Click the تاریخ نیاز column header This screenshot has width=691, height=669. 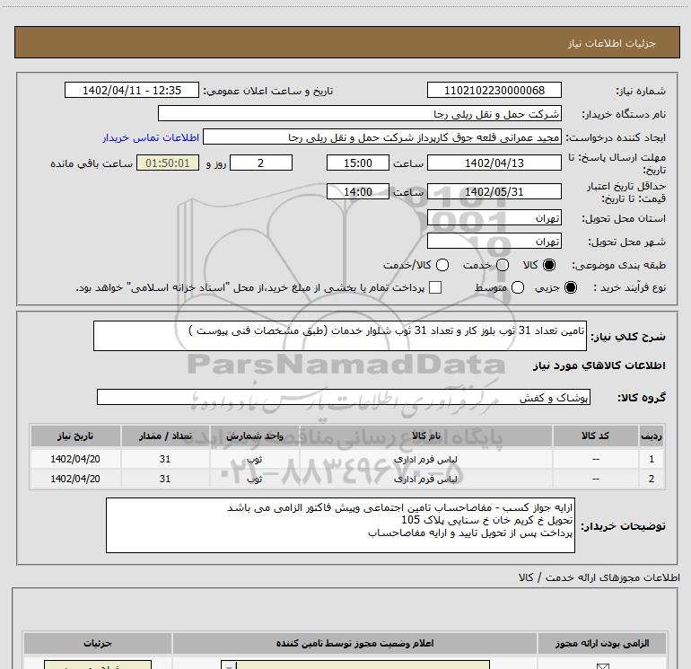click(75, 436)
